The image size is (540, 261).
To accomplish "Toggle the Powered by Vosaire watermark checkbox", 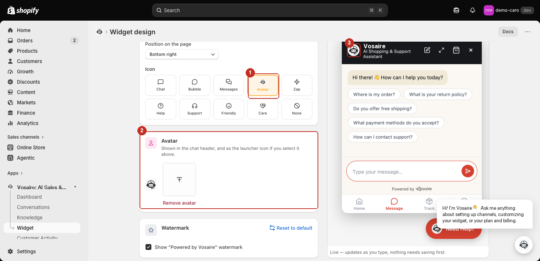I will click(148, 247).
